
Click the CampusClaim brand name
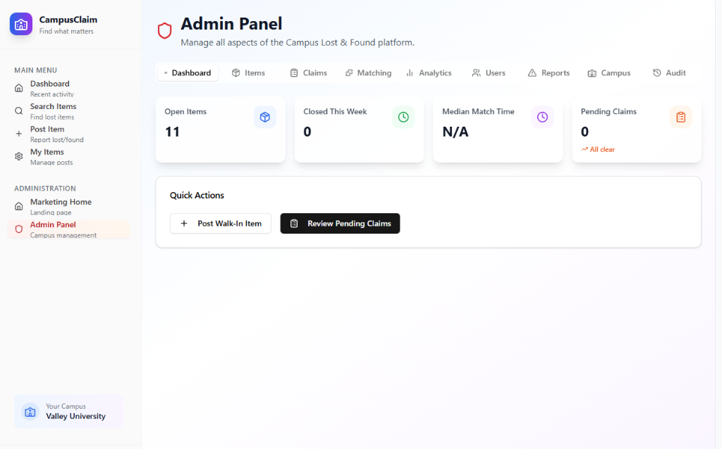point(68,20)
